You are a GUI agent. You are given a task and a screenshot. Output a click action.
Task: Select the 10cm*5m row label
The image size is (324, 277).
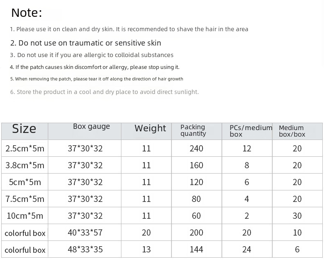click(x=25, y=216)
